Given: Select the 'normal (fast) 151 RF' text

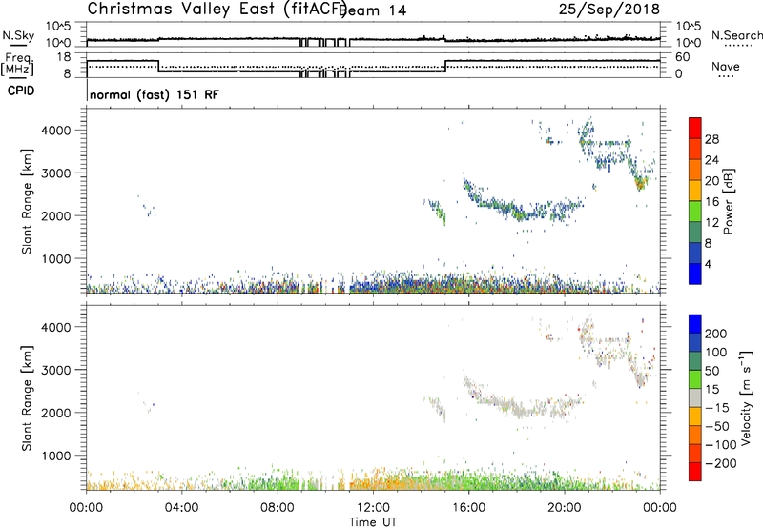Looking at the screenshot, I should pyautogui.click(x=155, y=94).
